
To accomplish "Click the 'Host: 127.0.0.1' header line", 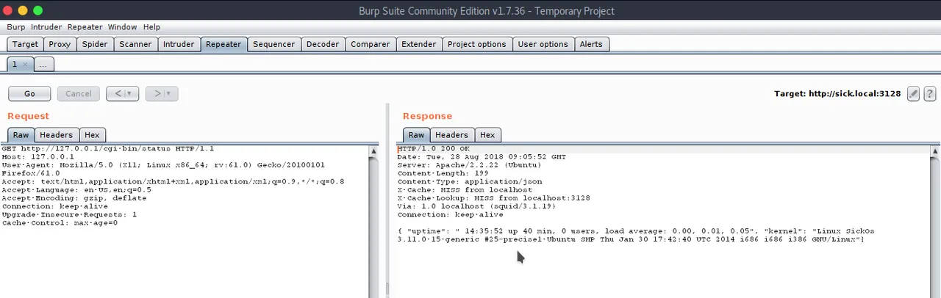I will tap(38, 157).
